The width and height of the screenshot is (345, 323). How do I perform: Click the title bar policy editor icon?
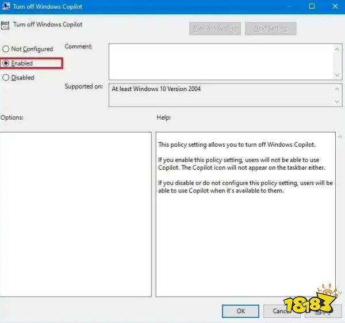(x=6, y=6)
